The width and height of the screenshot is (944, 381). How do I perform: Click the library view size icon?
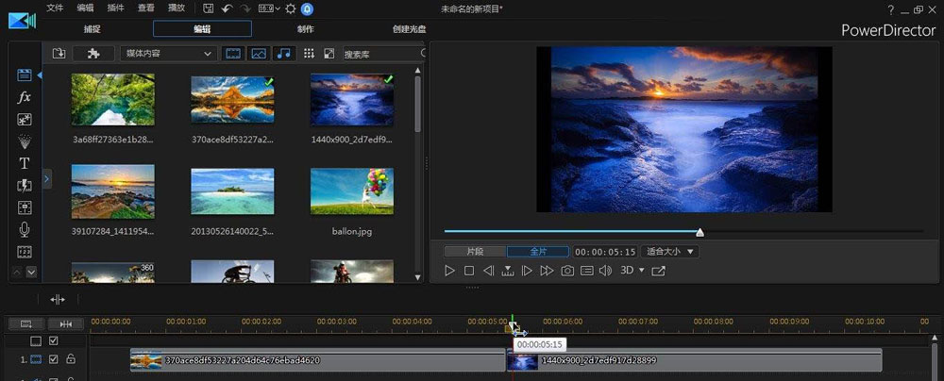coord(329,54)
